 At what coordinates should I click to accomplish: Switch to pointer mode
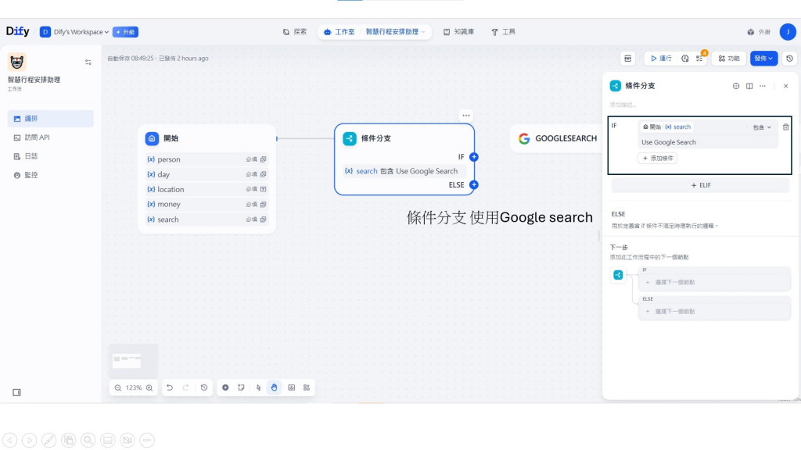click(258, 387)
